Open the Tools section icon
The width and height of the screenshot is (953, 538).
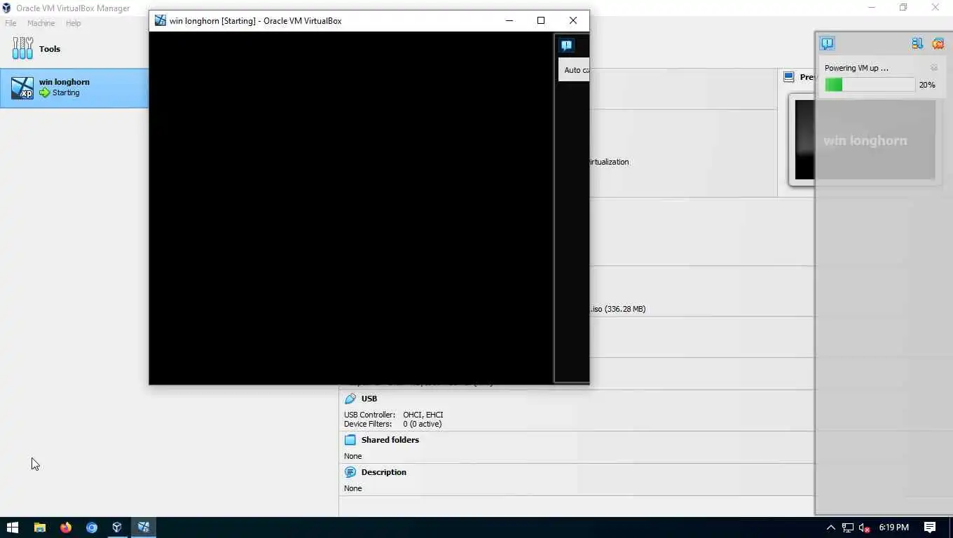click(22, 48)
